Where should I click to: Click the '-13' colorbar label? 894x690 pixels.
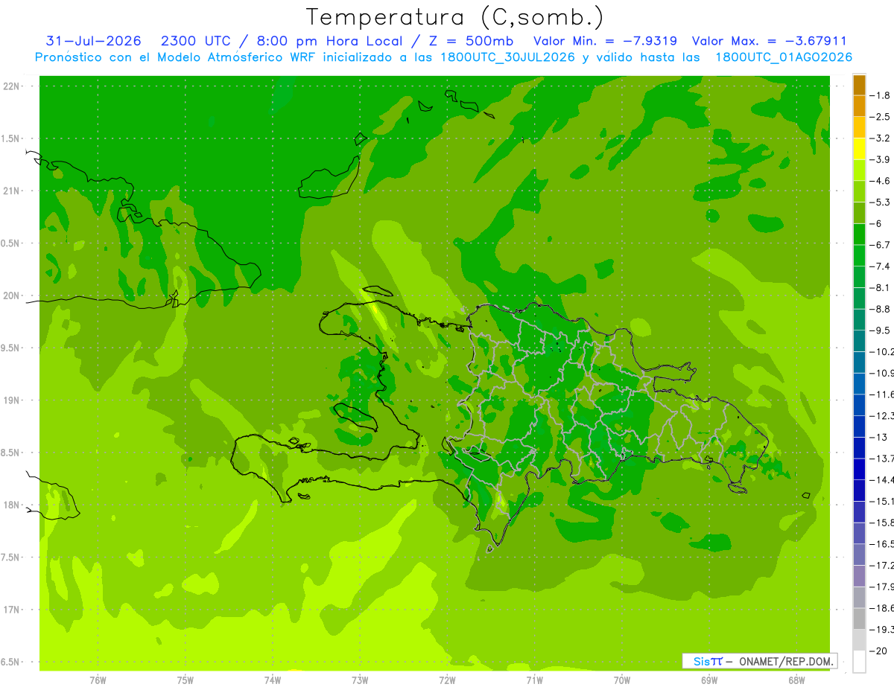879,437
